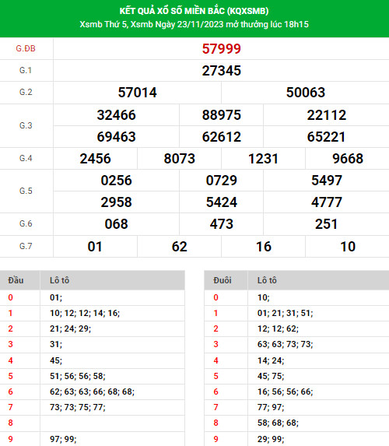Select G.6 number 473
This screenshot has height=446, width=389.
click(x=221, y=224)
